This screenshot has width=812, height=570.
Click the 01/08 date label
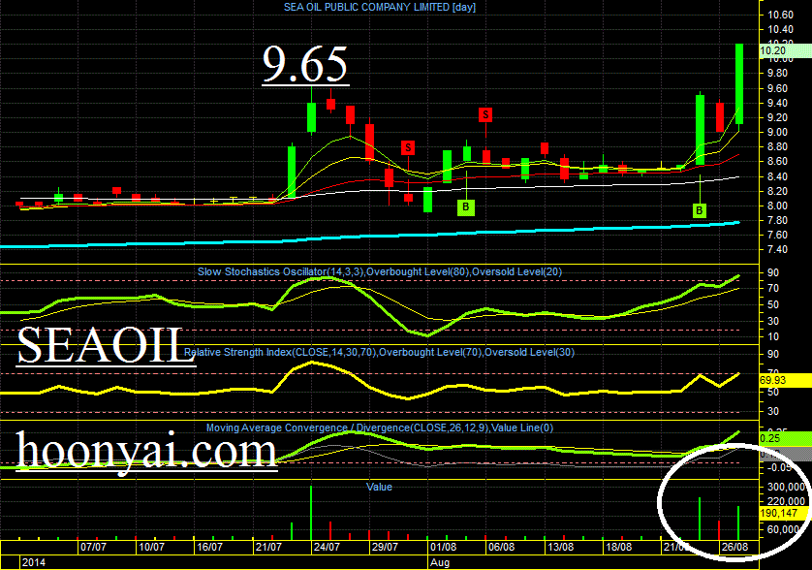tap(443, 547)
